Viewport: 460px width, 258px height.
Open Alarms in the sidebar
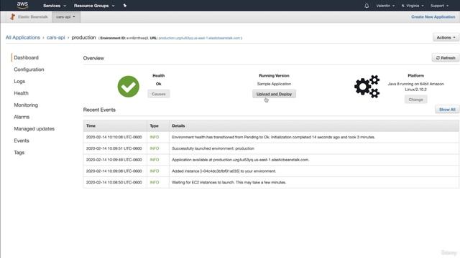(22, 117)
